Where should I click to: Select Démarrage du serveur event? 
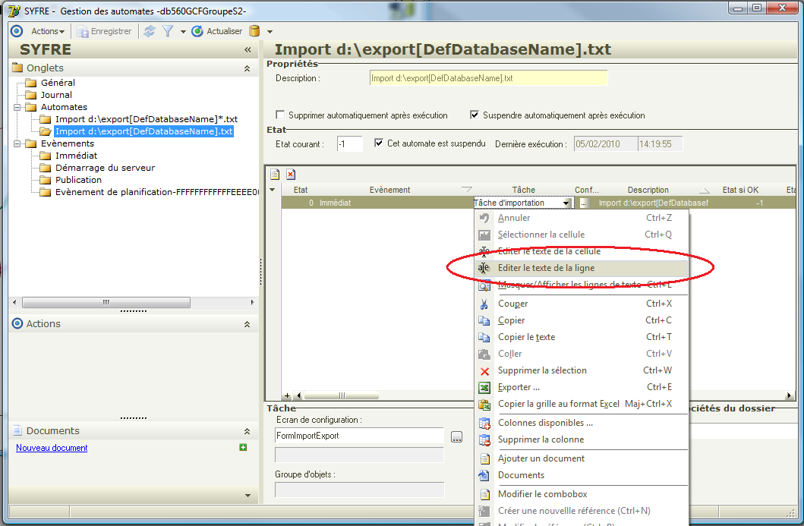(x=105, y=168)
